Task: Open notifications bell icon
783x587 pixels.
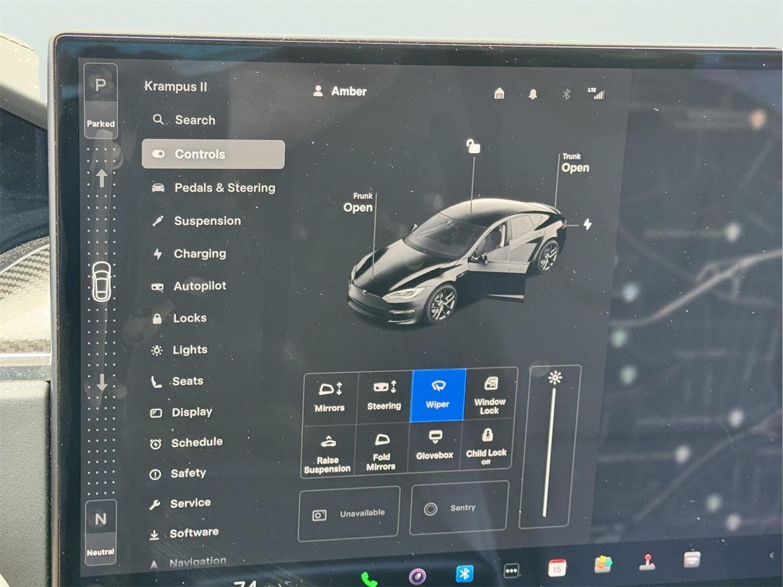Action: coord(533,94)
